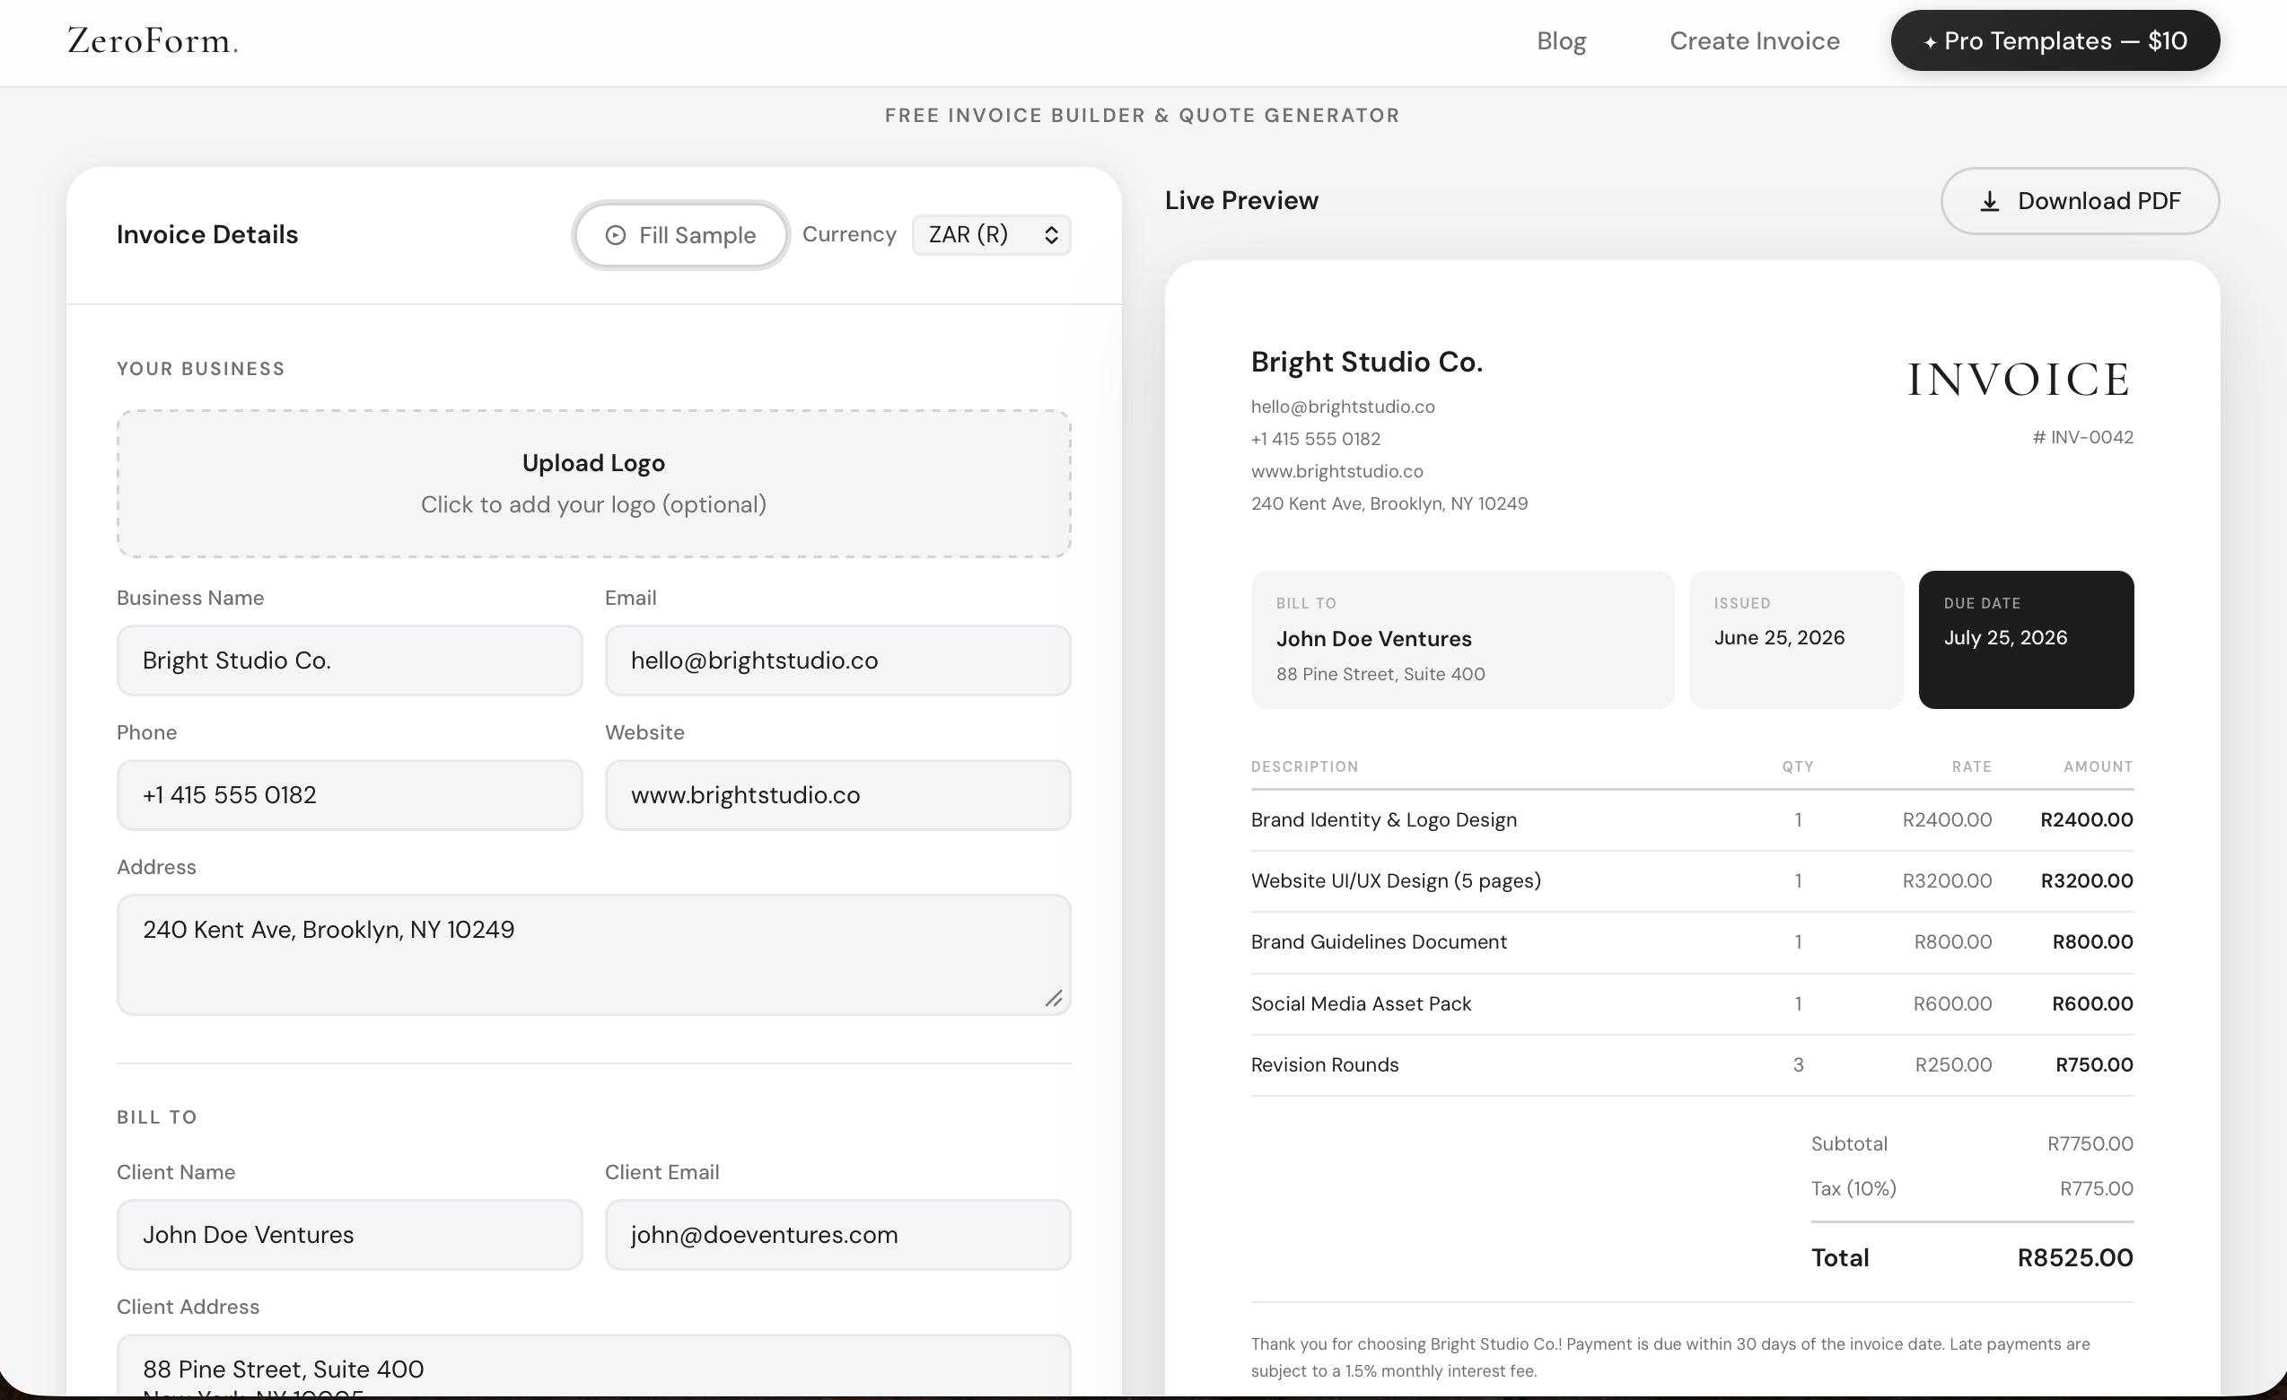
Task: Click the INVOICE heading in preview
Action: tap(2019, 380)
